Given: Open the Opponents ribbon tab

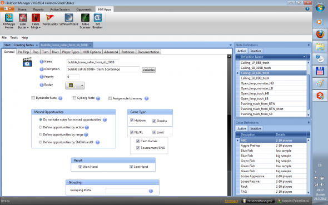Looking at the screenshot, I should pyautogui.click(x=84, y=9).
